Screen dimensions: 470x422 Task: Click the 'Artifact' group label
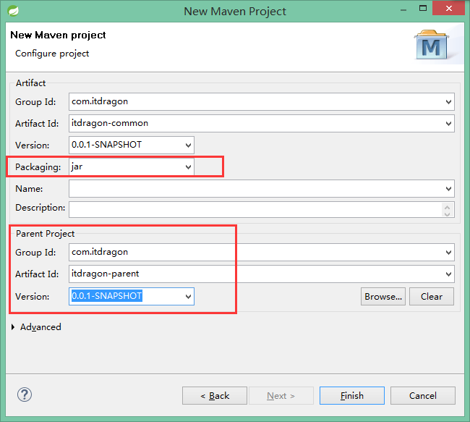[30, 83]
